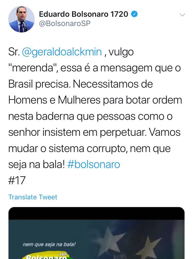Viewport: 193px width, 259px height.
Task: Click the #17 text in the tweet
Action: click(x=17, y=180)
